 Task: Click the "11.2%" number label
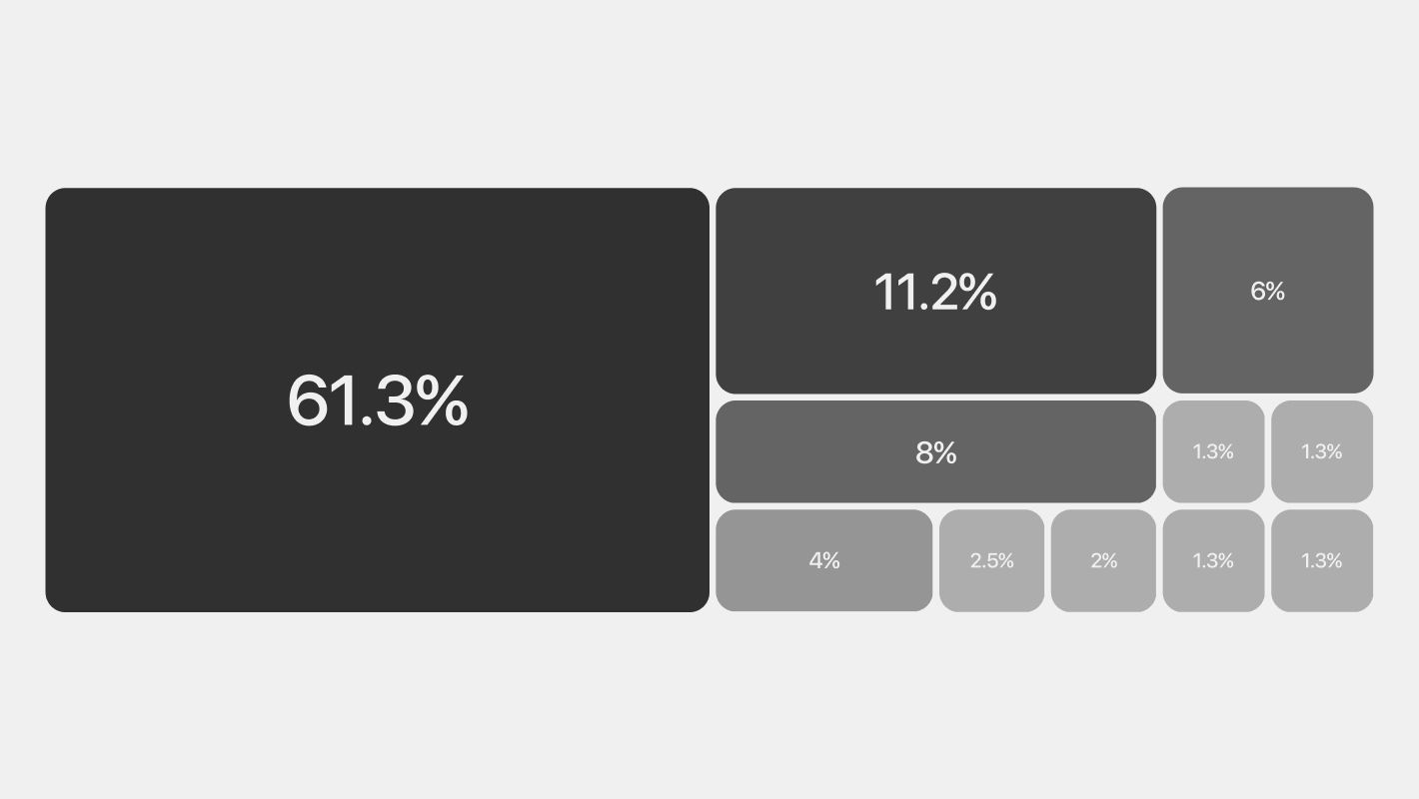point(935,292)
